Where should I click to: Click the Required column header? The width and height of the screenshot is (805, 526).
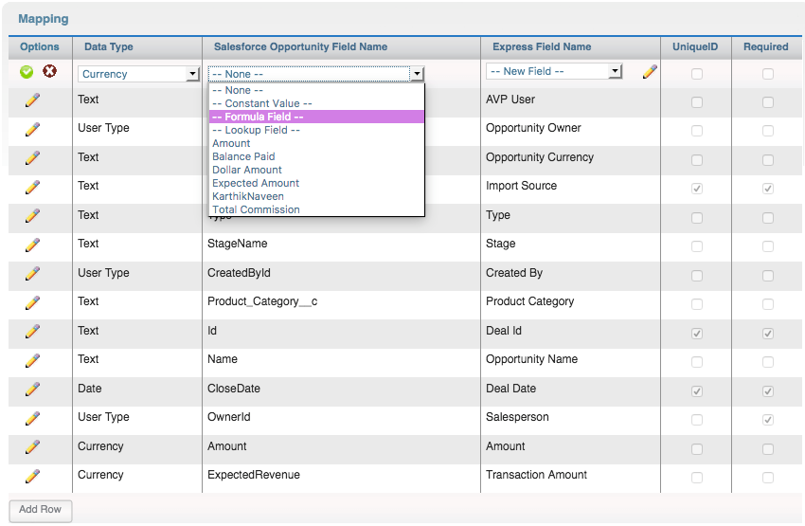coord(765,46)
